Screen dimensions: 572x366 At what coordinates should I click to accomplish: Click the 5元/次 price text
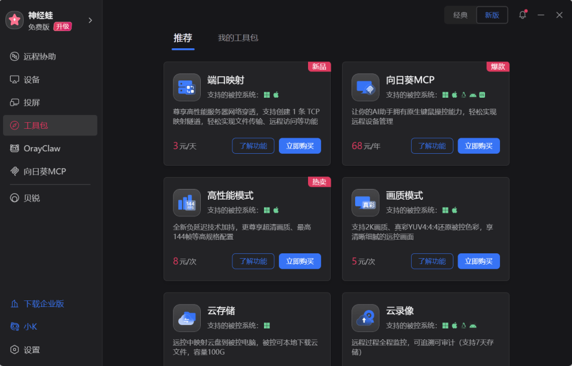click(363, 261)
